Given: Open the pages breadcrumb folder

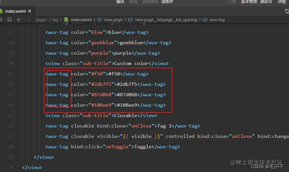Looking at the screenshot, I should point(41,20).
